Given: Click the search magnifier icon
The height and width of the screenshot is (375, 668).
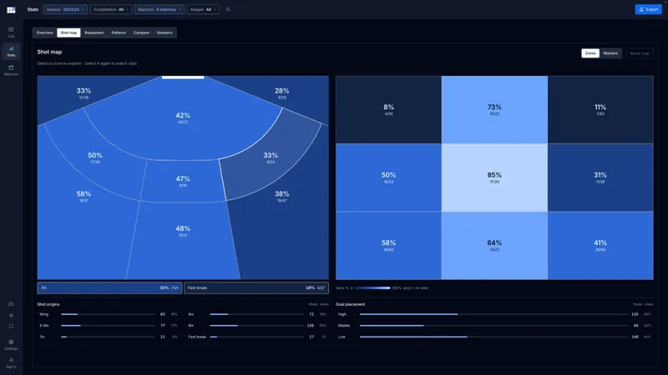Looking at the screenshot, I should pos(228,9).
